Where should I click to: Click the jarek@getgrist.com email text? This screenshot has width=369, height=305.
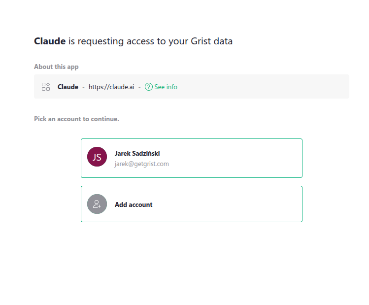pyautogui.click(x=142, y=164)
